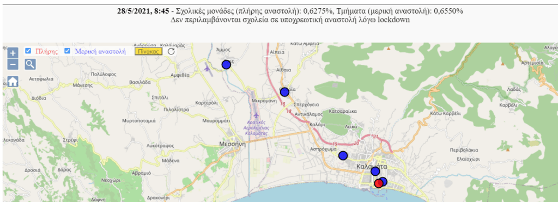Open the Πίνακας table button
Viewport: 558px width, 202px height.
(148, 52)
